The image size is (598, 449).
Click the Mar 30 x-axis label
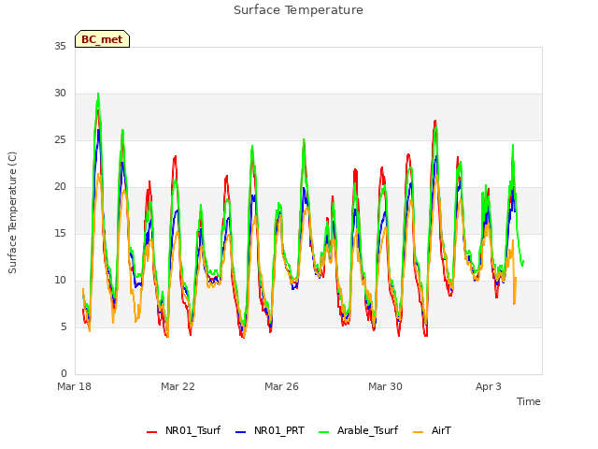click(x=385, y=386)
